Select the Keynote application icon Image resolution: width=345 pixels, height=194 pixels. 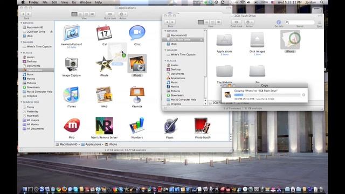pos(137,95)
